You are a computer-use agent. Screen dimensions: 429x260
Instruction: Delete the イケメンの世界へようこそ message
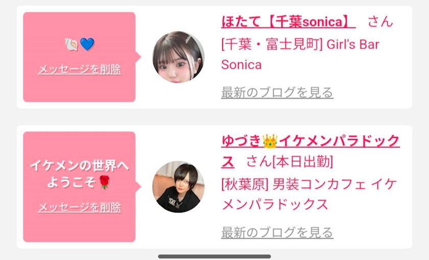(x=79, y=207)
